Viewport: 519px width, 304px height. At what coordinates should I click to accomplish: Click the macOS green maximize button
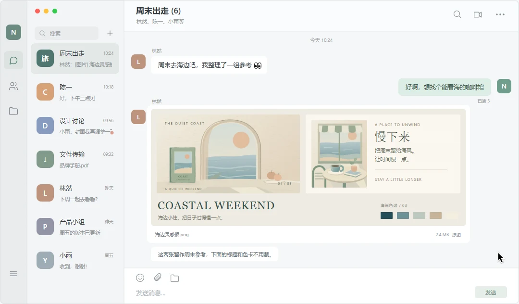pos(55,11)
